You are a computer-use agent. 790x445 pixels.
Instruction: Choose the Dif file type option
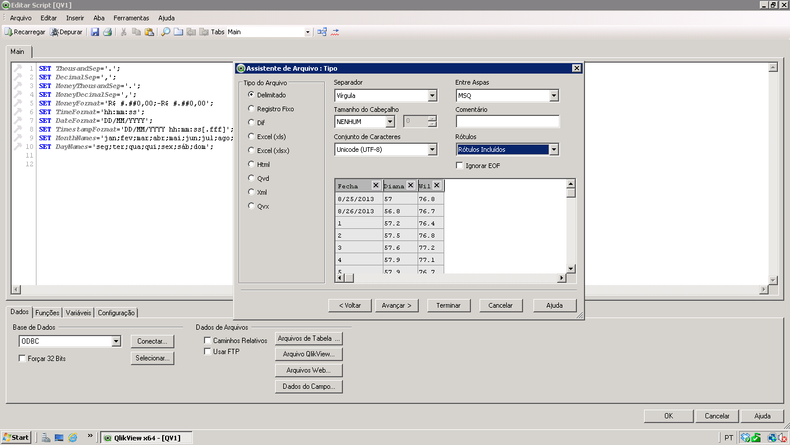(x=256, y=122)
